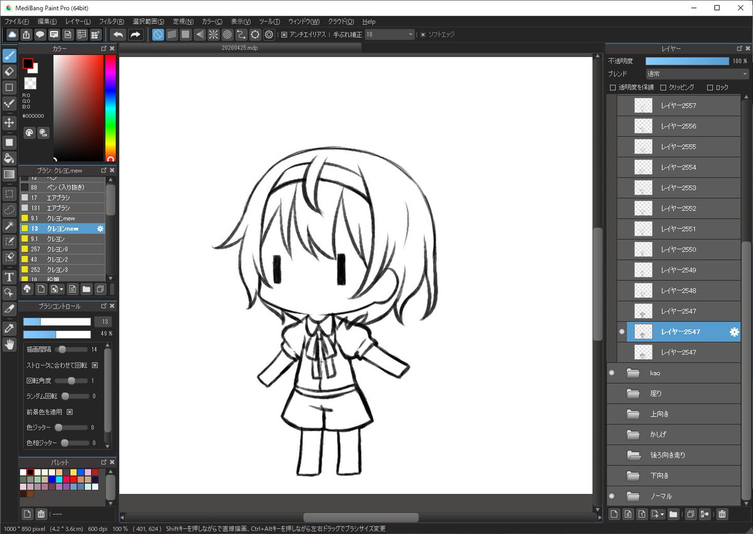Enable ロック checkbox in layer panel
This screenshot has width=753, height=534.
(x=710, y=88)
